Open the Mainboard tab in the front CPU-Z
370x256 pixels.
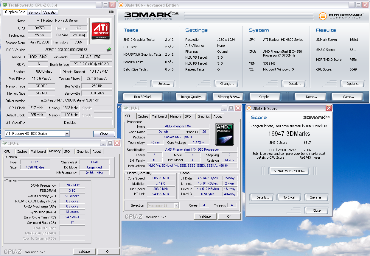pos(159,116)
